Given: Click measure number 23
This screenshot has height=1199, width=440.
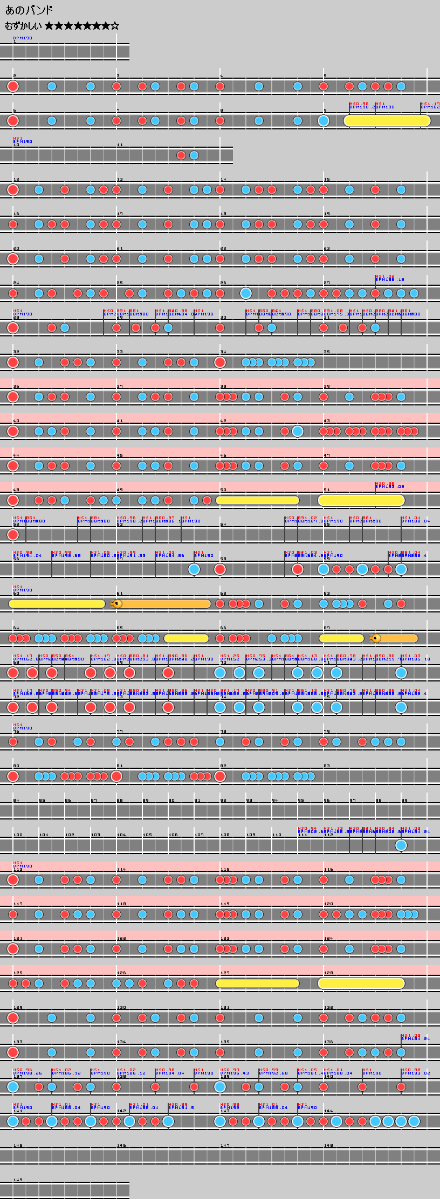Looking at the screenshot, I should 327,249.
